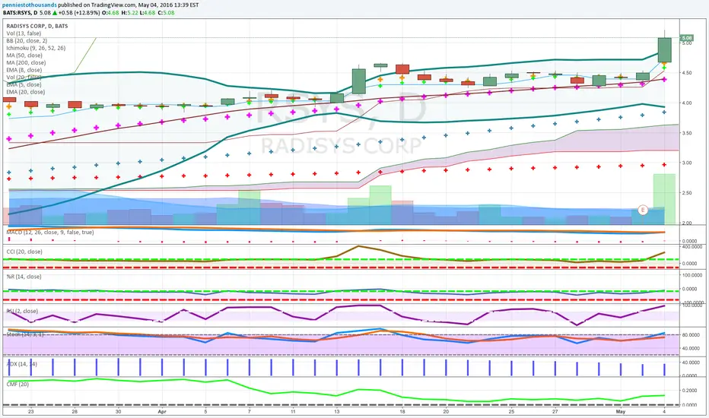Select the RADISYS CORP, D, BATS legend title
This screenshot has width=709, height=418.
(37, 26)
